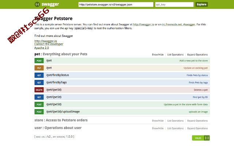Click 'Finds Pets by status' description
The width and height of the screenshot is (234, 146).
pyautogui.click(x=197, y=75)
